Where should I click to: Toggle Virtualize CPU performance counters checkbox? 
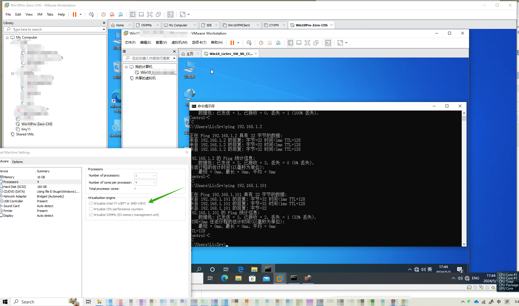point(91,209)
